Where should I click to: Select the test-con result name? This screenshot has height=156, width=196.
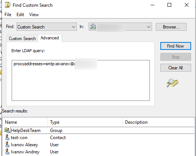[x=19, y=138]
